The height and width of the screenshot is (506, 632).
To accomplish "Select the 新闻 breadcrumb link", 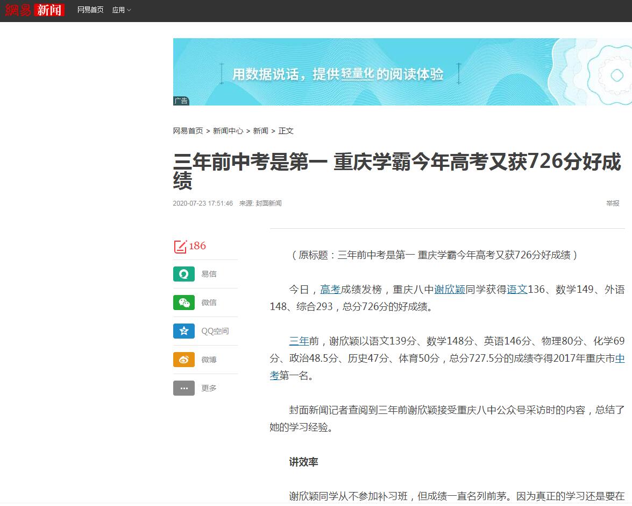I will (260, 131).
